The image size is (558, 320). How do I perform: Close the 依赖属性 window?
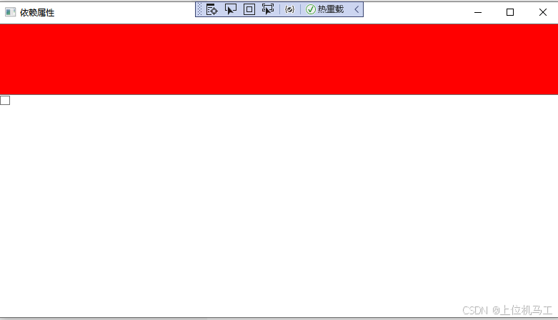point(543,12)
